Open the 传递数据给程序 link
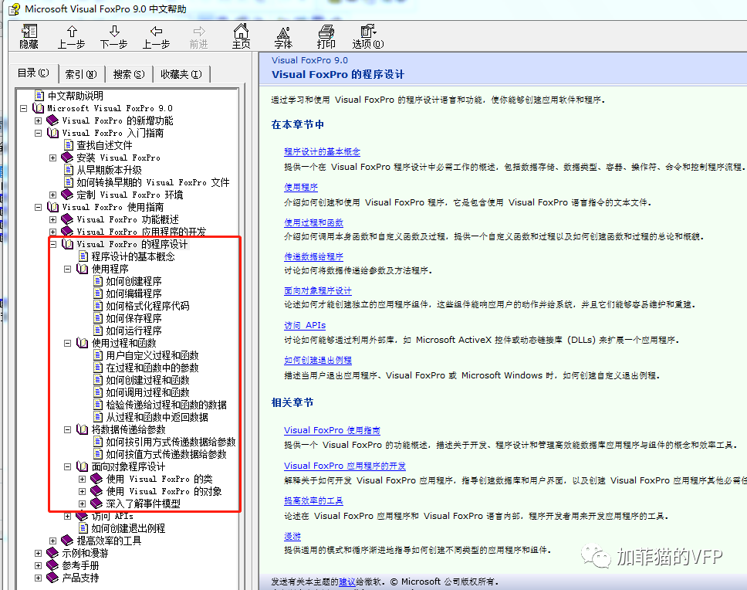The height and width of the screenshot is (590, 747). click(x=313, y=256)
